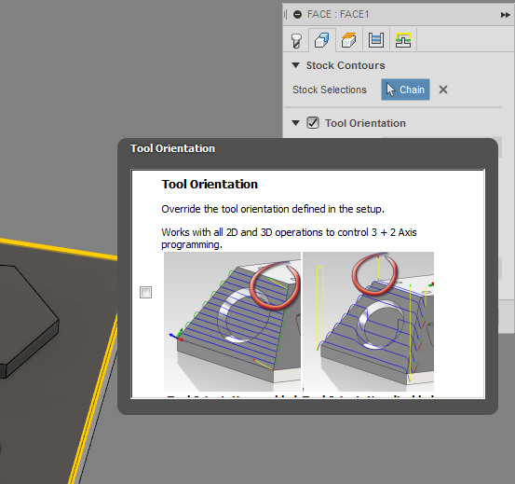
Task: Collapse the Stock Contours section
Action: (x=295, y=65)
